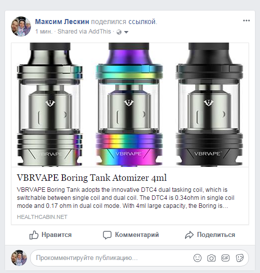Click the avatar beside the comment box

click(19, 258)
